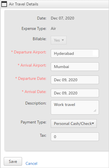Click the window icon beside Air Travel Details

4,4
